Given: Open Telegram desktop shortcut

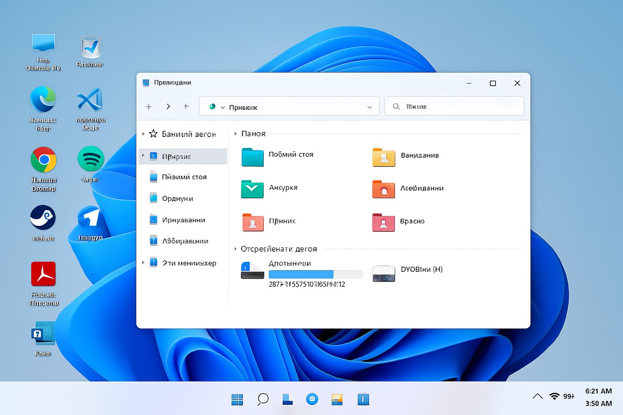Looking at the screenshot, I should (x=90, y=218).
